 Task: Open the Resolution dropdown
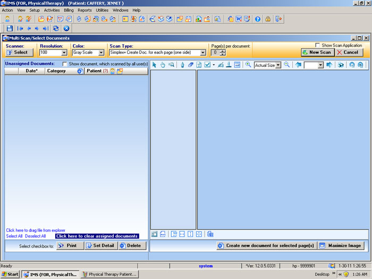pos(64,53)
